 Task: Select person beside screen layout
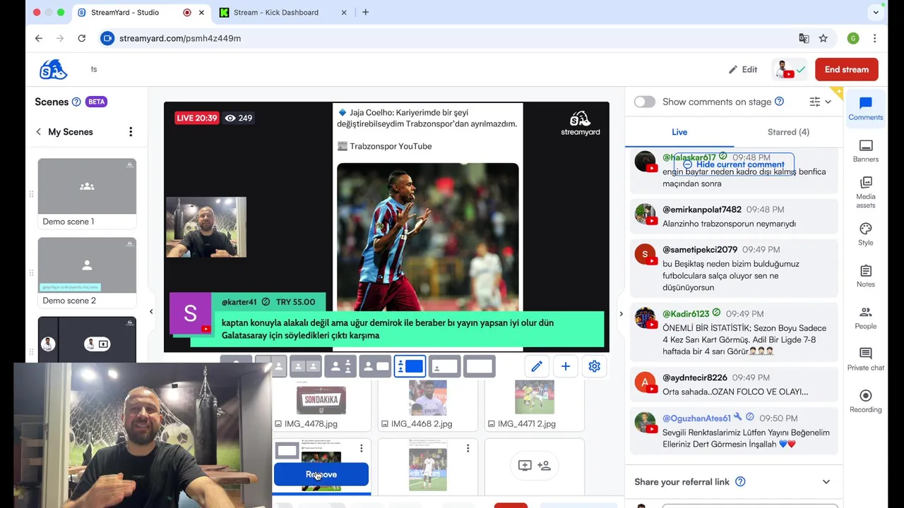375,366
